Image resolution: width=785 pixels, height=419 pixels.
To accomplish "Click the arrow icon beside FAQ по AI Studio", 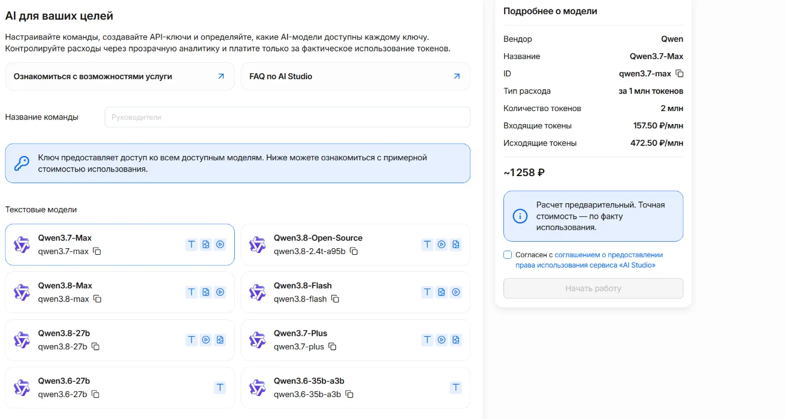I will (457, 76).
